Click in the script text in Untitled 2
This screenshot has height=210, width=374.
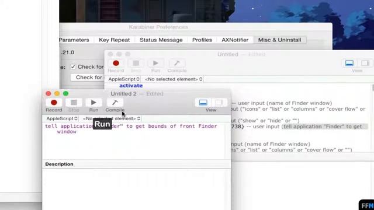point(131,129)
